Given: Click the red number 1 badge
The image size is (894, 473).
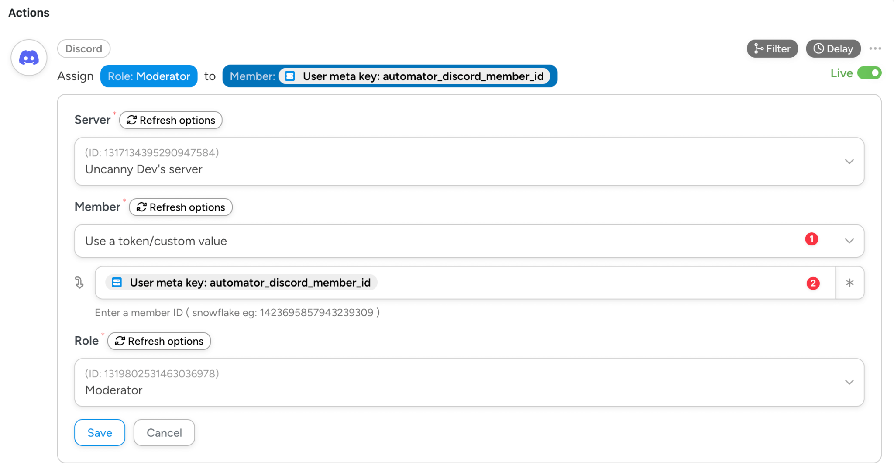Looking at the screenshot, I should (811, 239).
